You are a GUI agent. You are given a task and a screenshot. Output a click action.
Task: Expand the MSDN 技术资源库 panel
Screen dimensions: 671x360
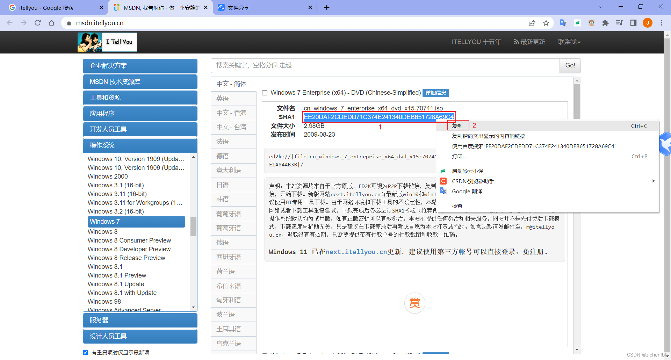[x=140, y=82]
